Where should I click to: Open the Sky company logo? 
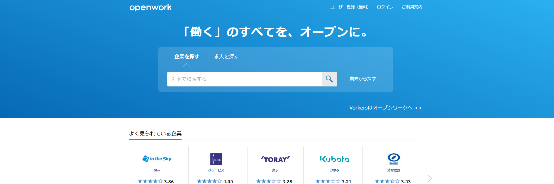pos(157,159)
